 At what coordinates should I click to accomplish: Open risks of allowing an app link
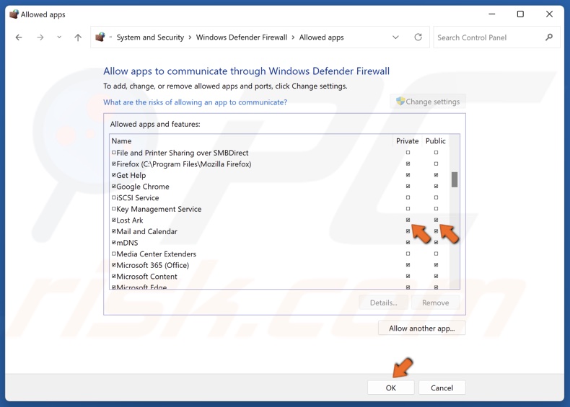click(x=196, y=102)
